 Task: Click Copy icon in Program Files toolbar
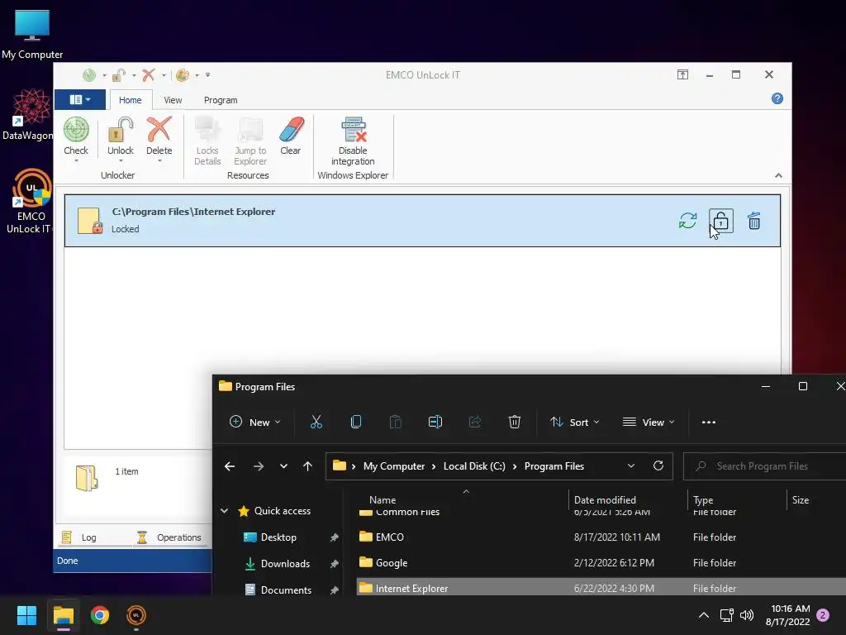click(x=356, y=423)
